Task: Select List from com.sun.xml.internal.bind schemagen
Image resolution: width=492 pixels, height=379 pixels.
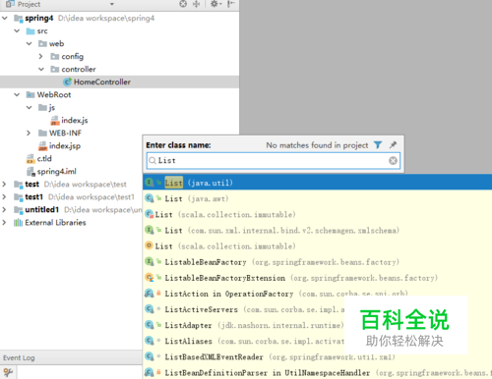Action: point(317,231)
